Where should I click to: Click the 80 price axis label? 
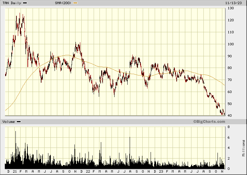(230, 68)
